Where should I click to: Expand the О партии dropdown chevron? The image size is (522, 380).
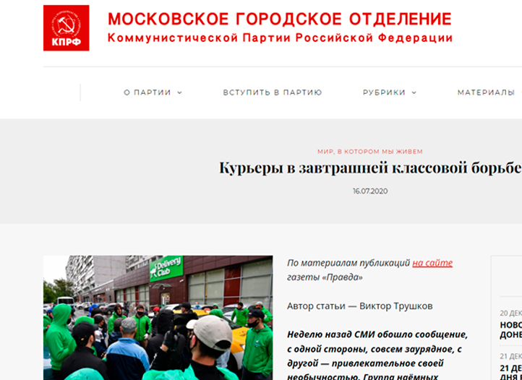point(180,93)
